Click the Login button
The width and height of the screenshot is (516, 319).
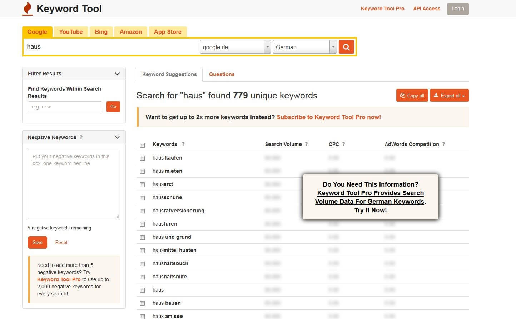pyautogui.click(x=458, y=9)
